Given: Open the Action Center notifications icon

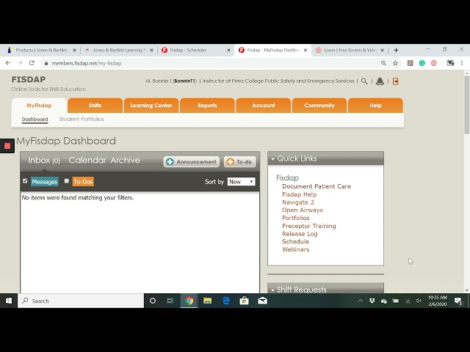Looking at the screenshot, I should tap(458, 301).
